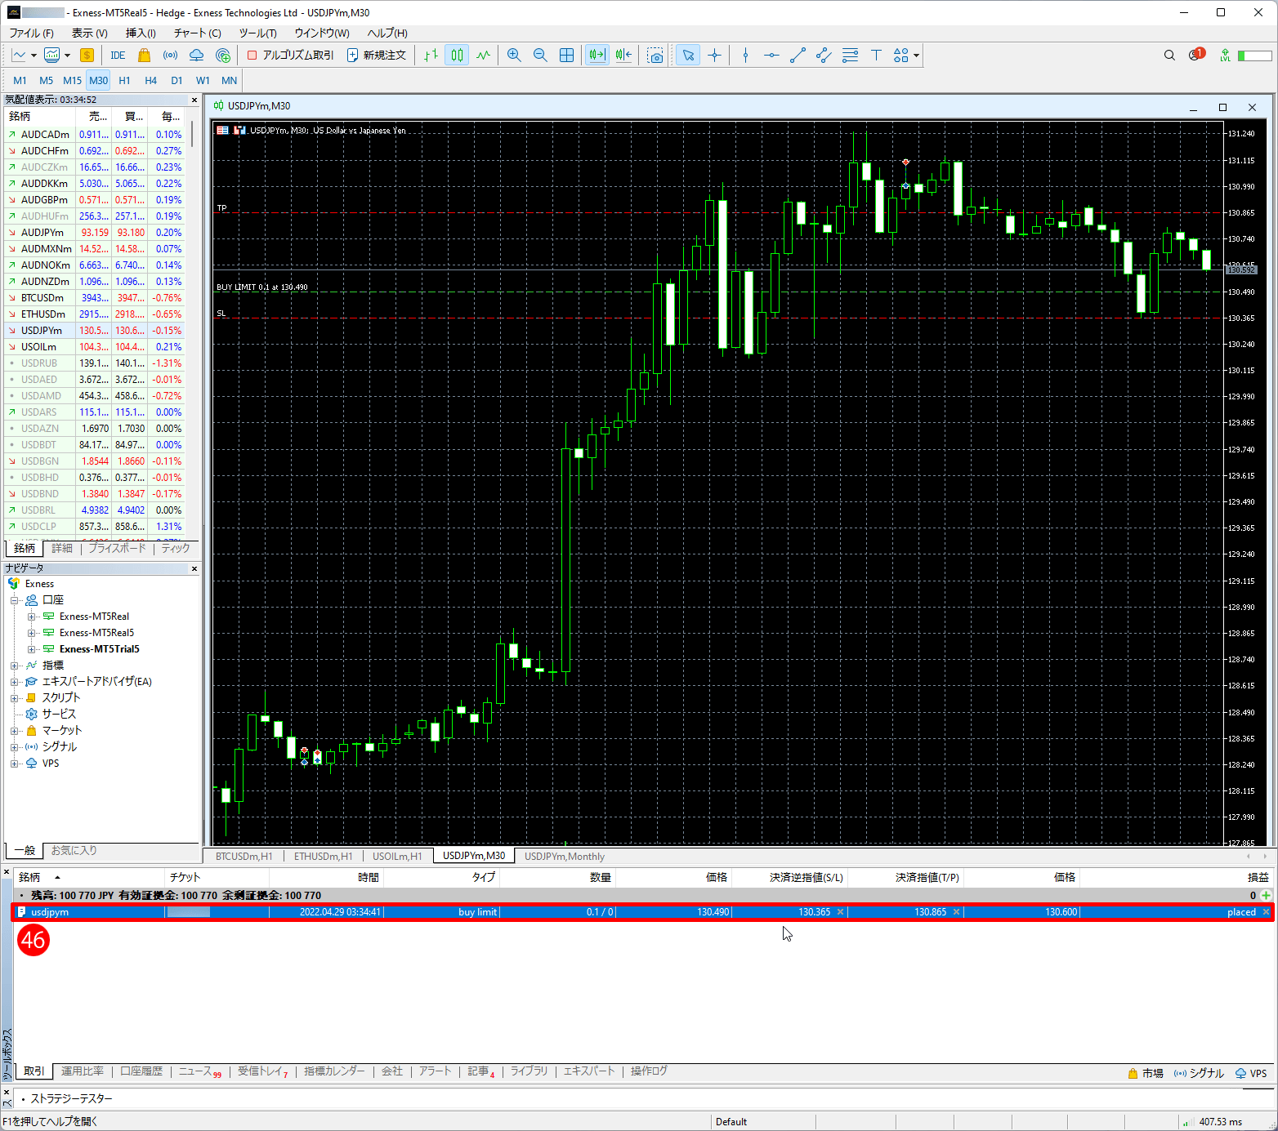Switch chart to bar chart style
The width and height of the screenshot is (1278, 1131).
pos(431,55)
